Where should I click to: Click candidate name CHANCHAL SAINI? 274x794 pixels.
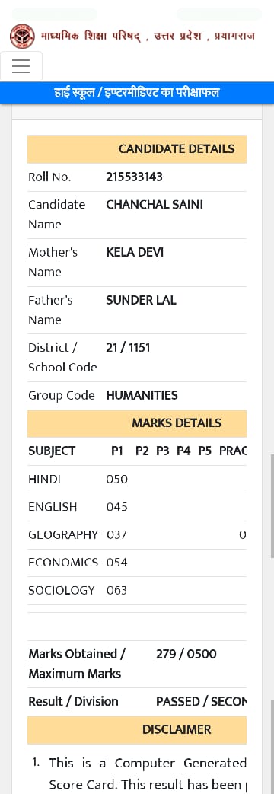coord(155,205)
